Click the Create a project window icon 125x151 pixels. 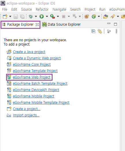pos(9,109)
